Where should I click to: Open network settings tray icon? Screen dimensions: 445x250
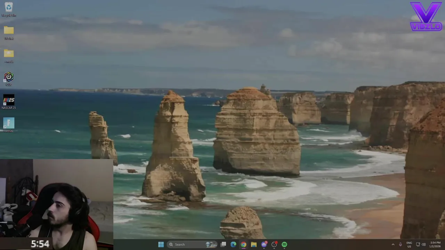coord(418,244)
